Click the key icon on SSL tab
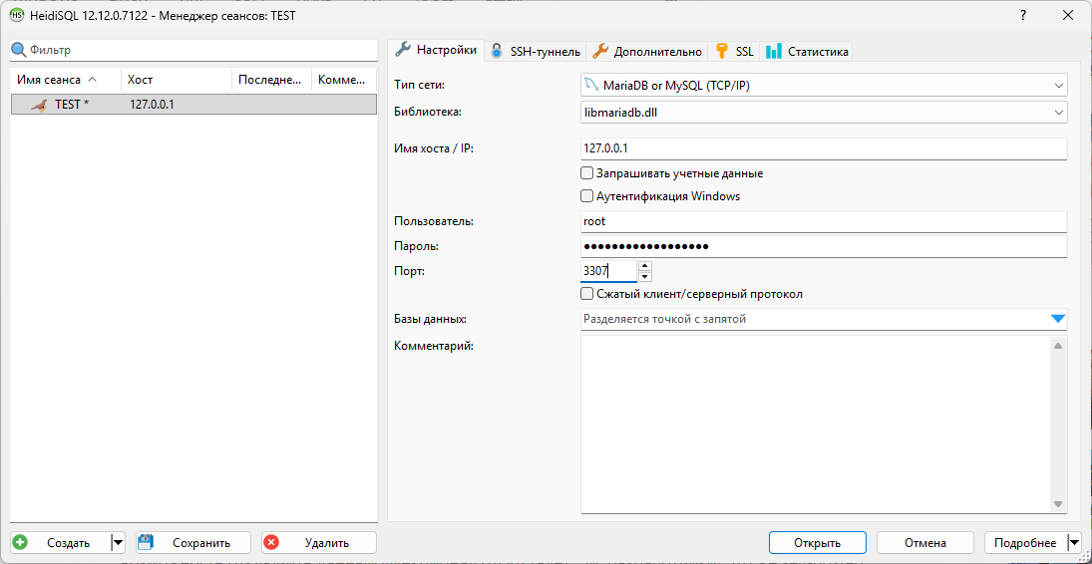Image resolution: width=1092 pixels, height=564 pixels. 721,51
